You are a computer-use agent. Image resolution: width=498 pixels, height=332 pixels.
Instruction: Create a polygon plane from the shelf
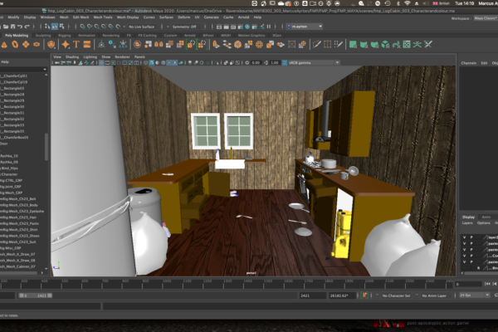pyautogui.click(x=26, y=45)
